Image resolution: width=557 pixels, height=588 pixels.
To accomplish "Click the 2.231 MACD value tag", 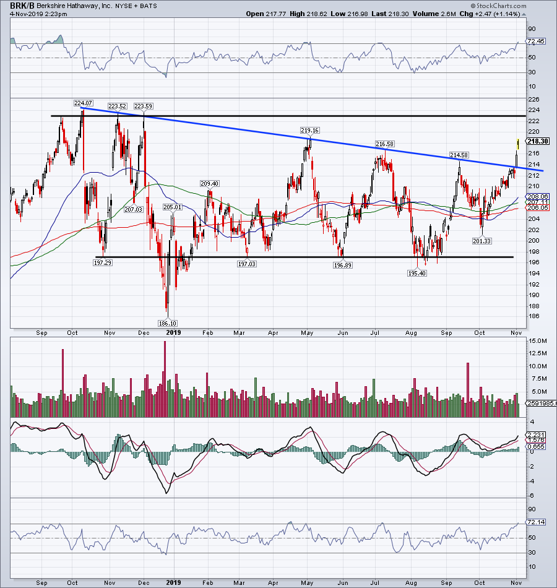I will pos(535,435).
